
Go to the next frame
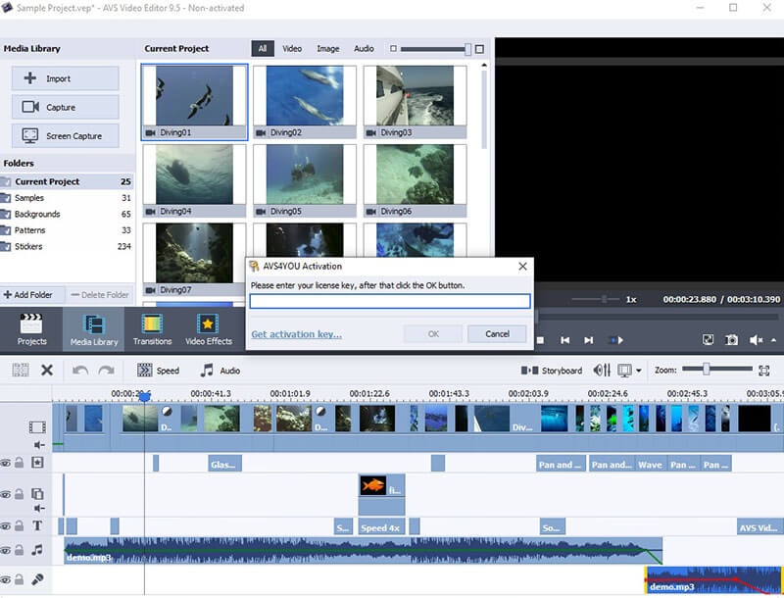[589, 340]
